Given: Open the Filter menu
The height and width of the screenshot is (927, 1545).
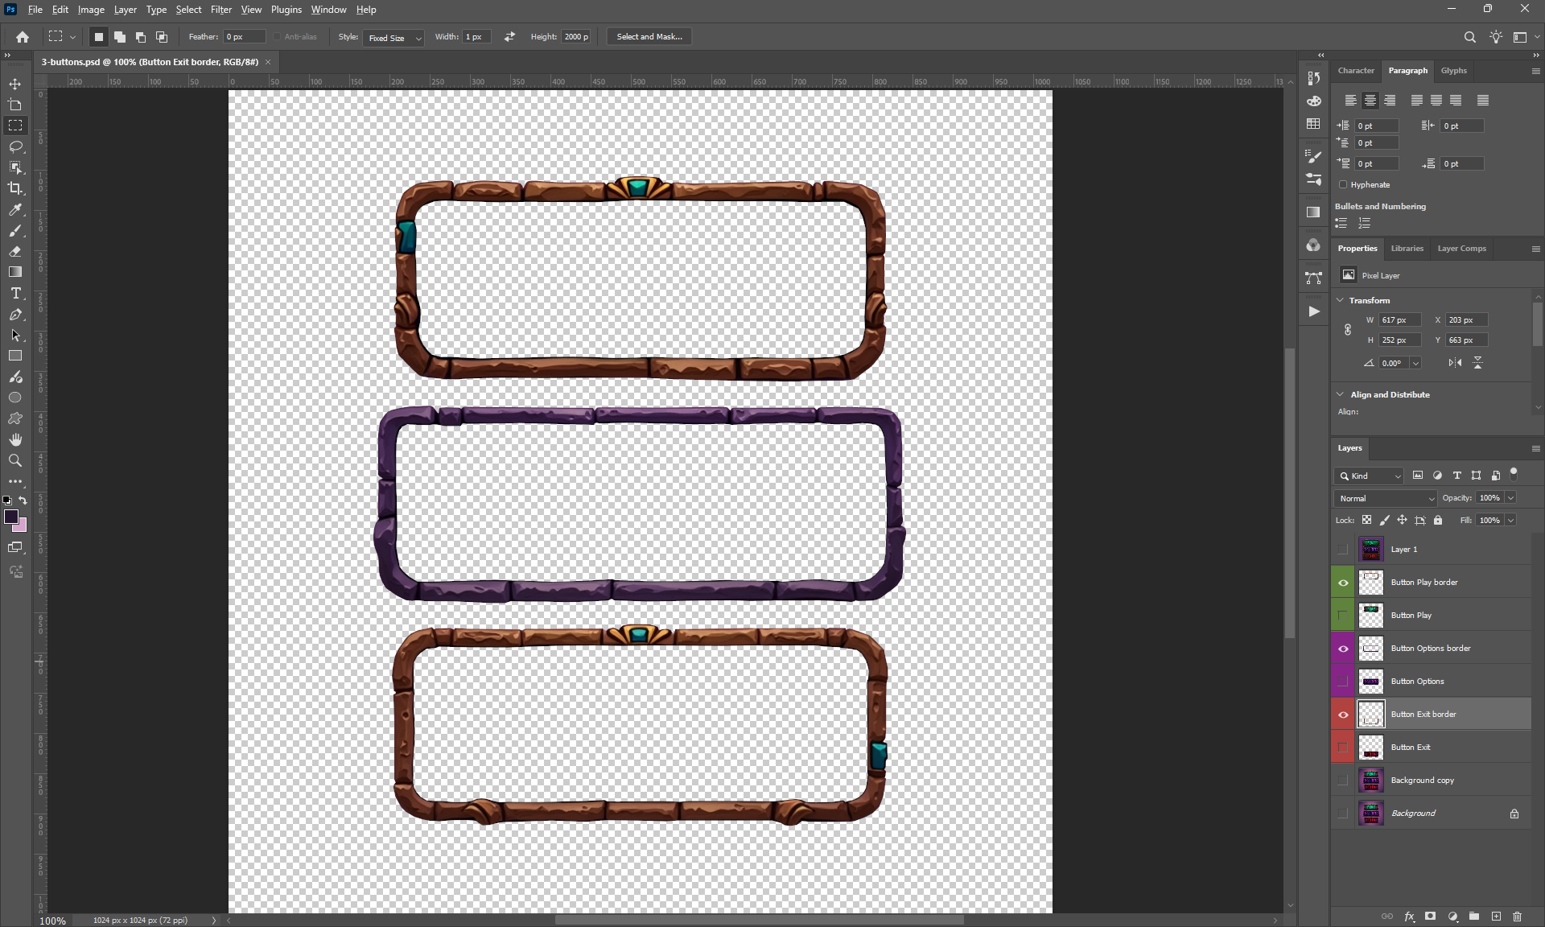Looking at the screenshot, I should tap(220, 10).
